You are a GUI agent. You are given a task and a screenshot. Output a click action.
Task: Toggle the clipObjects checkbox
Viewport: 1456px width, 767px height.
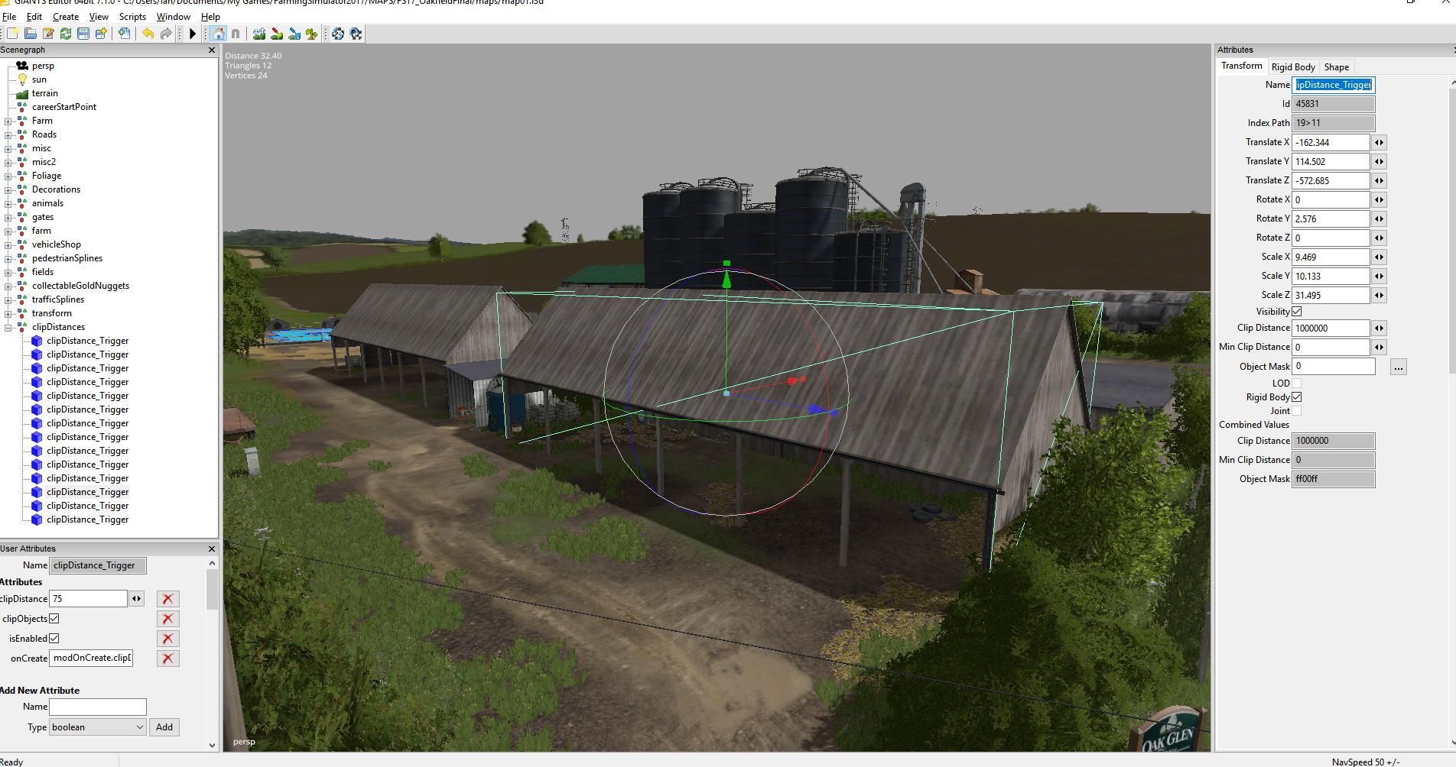click(x=54, y=619)
